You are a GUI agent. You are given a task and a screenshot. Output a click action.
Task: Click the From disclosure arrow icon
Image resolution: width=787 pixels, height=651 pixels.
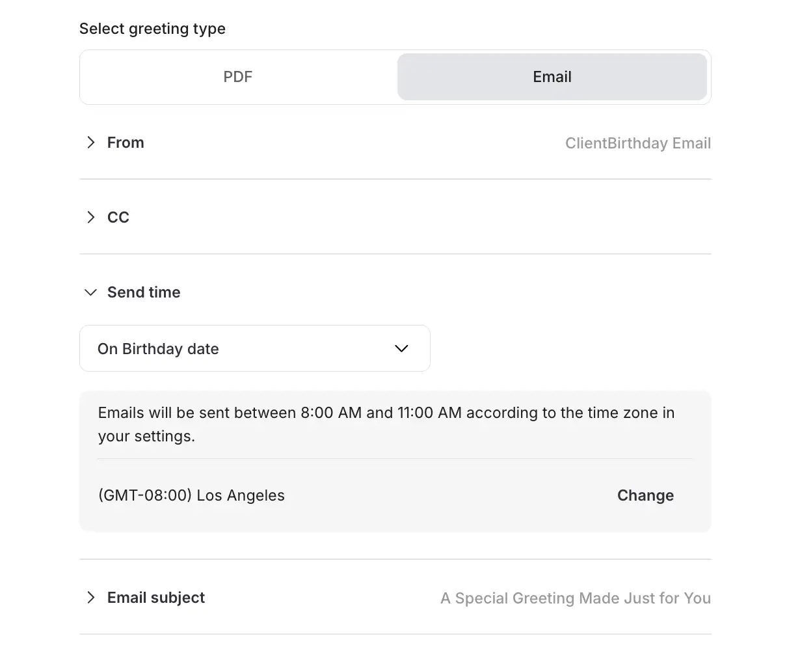pyautogui.click(x=91, y=143)
